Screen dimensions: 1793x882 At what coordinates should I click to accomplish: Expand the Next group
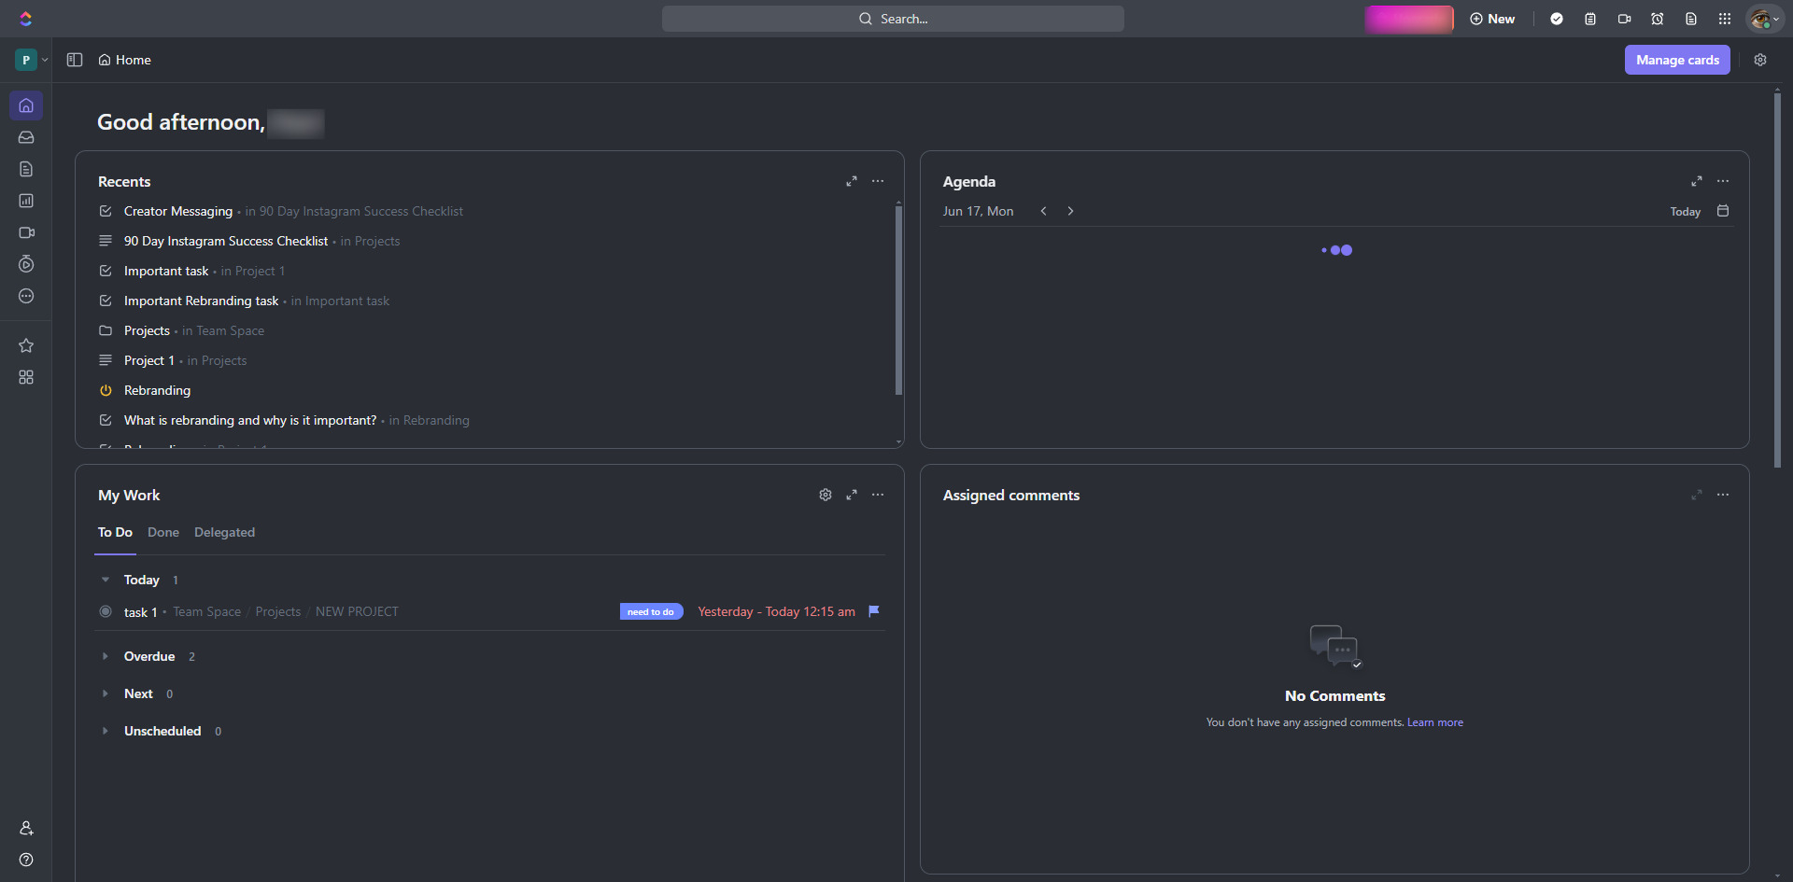106,693
